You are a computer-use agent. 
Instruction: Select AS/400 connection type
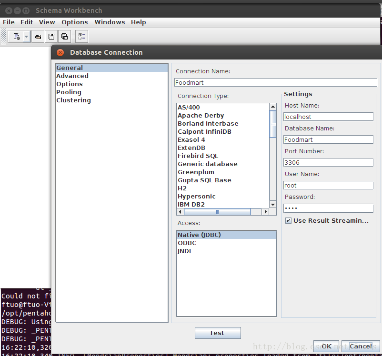[x=223, y=108]
